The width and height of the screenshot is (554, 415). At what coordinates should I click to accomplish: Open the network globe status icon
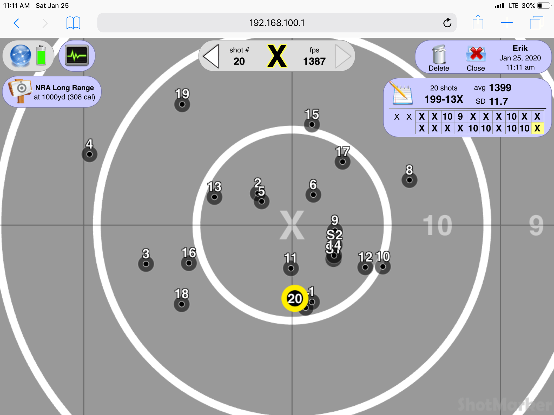(21, 56)
